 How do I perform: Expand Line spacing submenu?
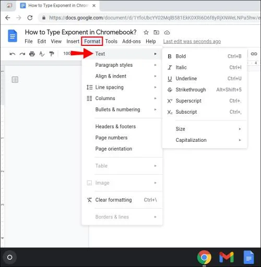pyautogui.click(x=122, y=87)
